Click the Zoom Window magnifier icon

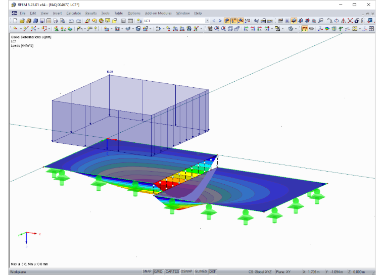(x=217, y=29)
